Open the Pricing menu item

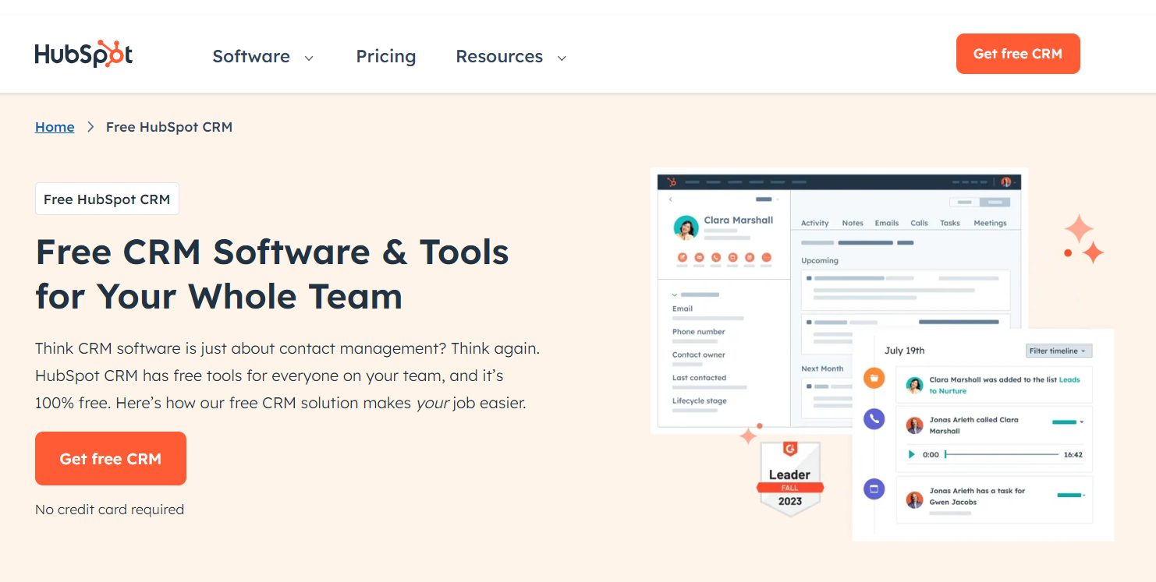coord(385,56)
